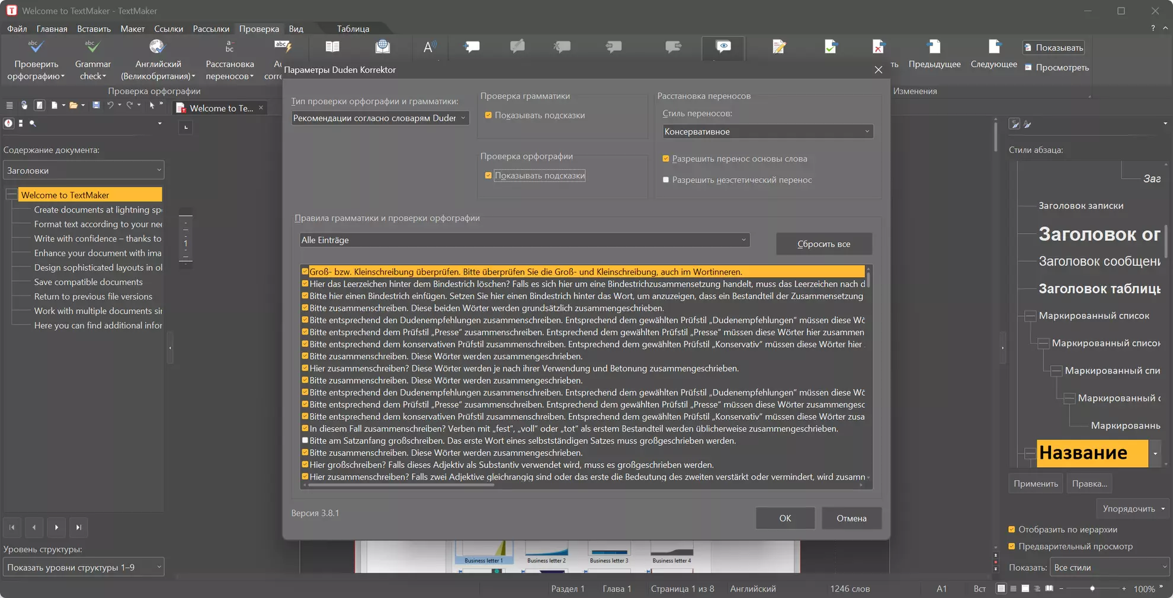Click the rules list horizontal scrollbar
Image resolution: width=1173 pixels, height=598 pixels.
(x=401, y=485)
